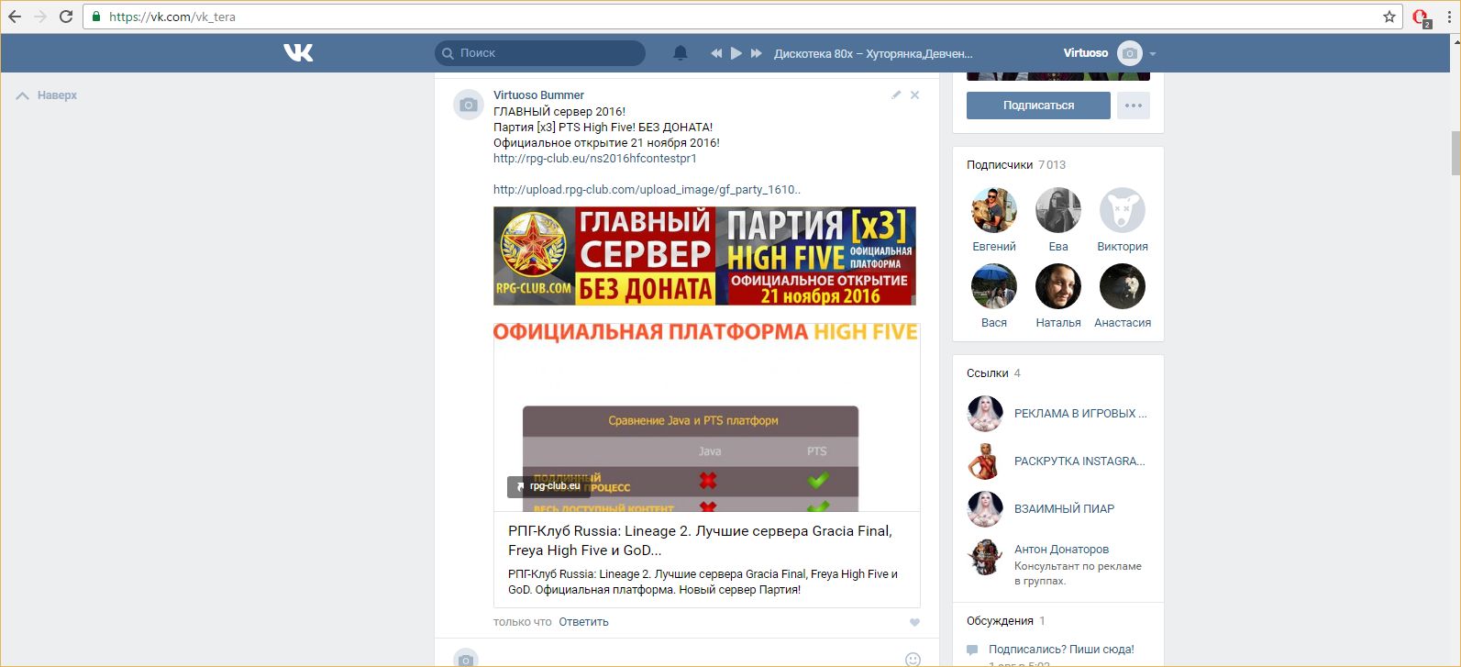Delete the Virtuoso Bummer comment
Screen dimensions: 1461x667
click(x=914, y=95)
